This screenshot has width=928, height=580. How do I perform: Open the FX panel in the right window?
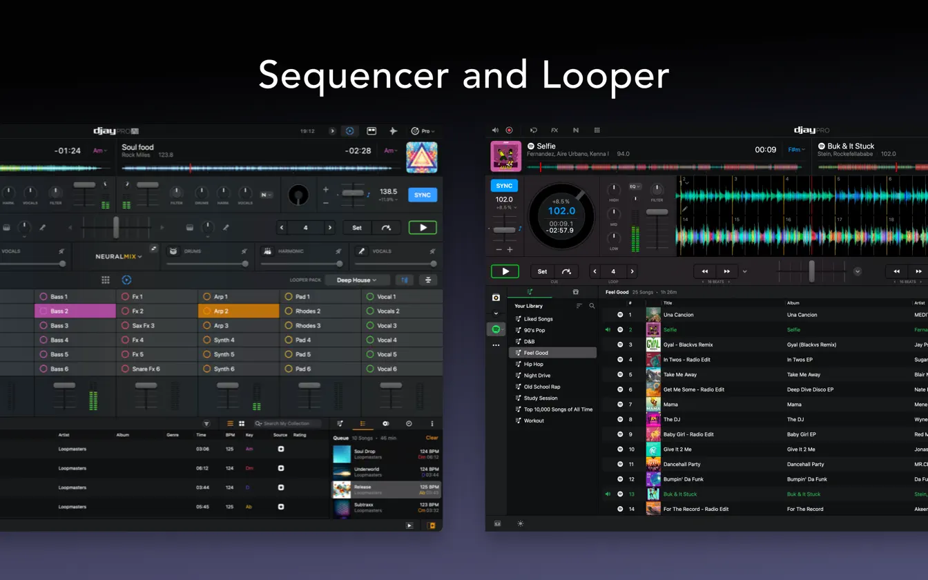click(x=554, y=130)
